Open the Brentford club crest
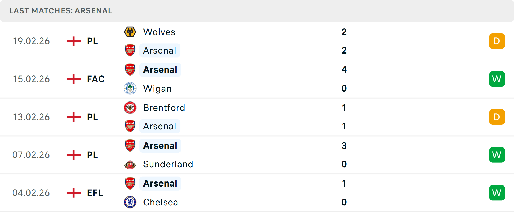 coord(130,108)
